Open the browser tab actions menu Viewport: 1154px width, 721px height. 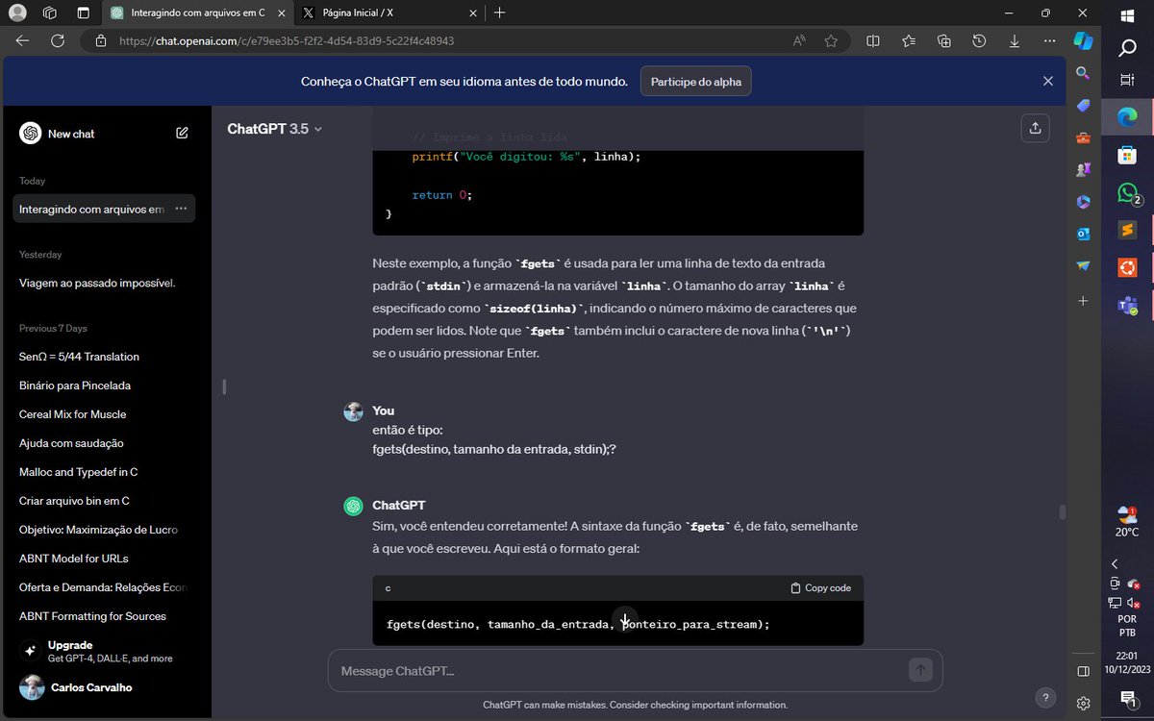coord(83,13)
